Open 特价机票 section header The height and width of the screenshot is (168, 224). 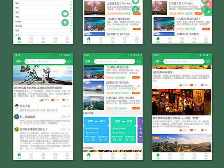coord(89,113)
